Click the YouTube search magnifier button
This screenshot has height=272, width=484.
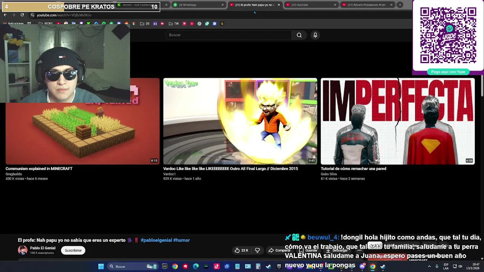click(x=299, y=35)
